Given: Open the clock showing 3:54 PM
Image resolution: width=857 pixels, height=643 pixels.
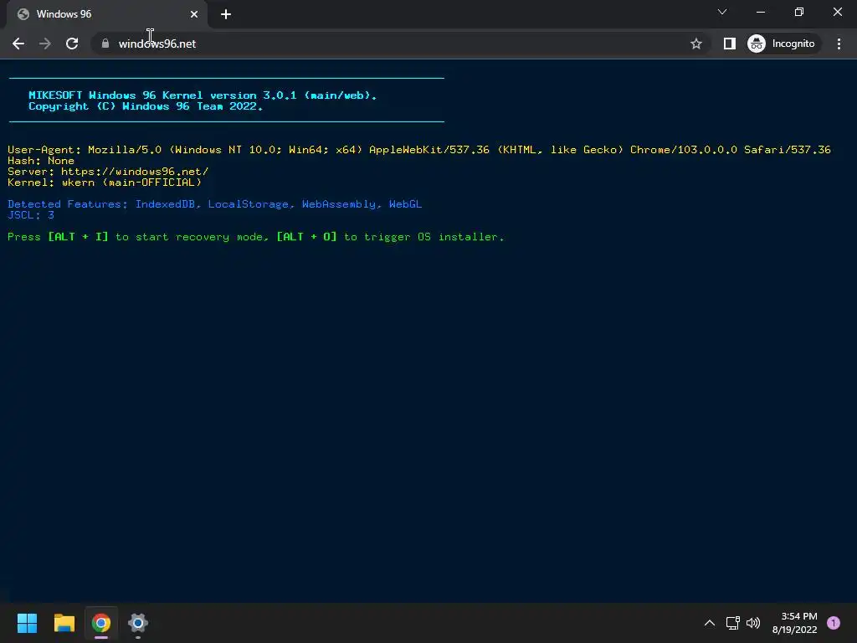Looking at the screenshot, I should [x=795, y=623].
